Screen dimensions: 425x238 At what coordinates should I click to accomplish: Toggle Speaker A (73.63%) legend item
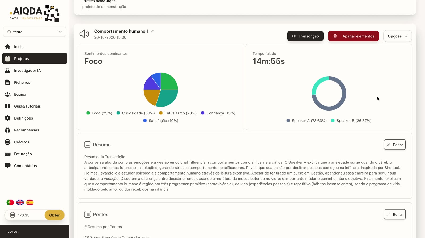tap(307, 121)
